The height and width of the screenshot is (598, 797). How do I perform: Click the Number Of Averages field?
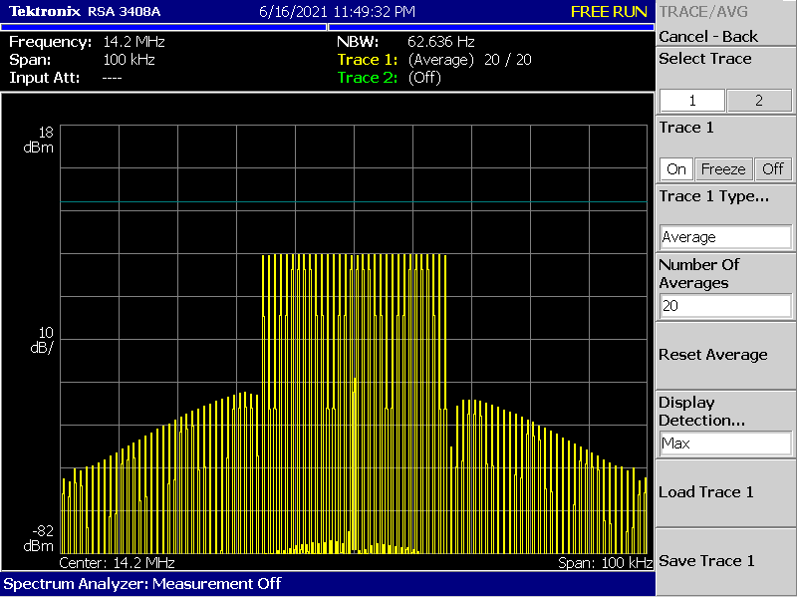point(725,306)
